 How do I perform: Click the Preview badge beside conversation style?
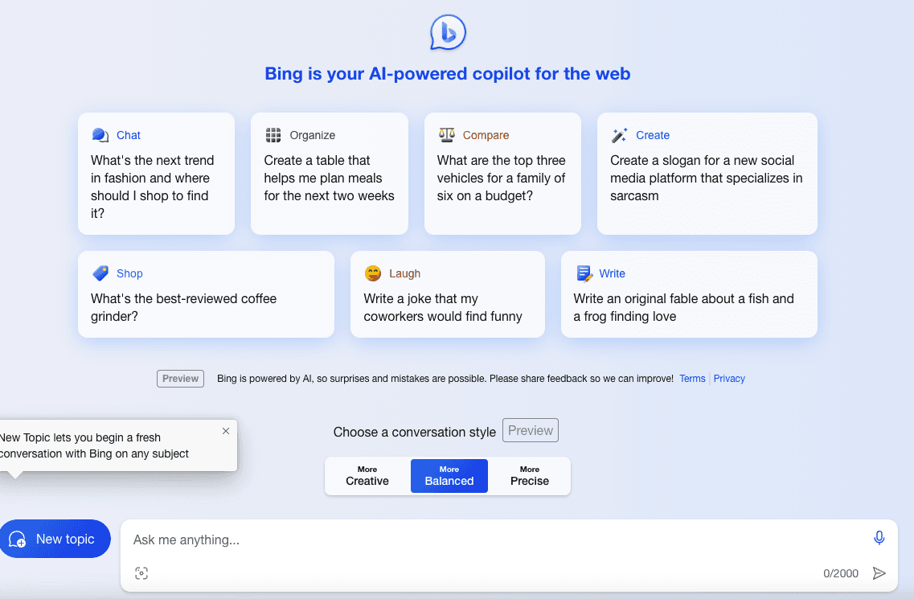(x=531, y=430)
